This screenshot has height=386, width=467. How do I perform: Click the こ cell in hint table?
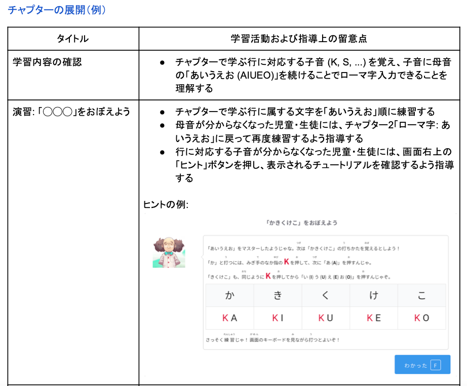pyautogui.click(x=422, y=295)
